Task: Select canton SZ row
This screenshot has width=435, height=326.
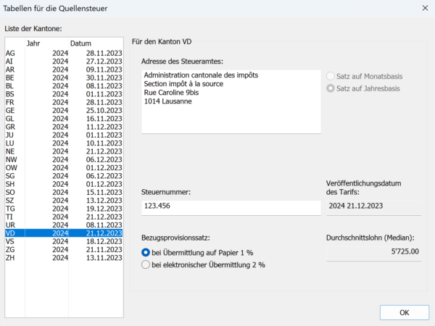Action: point(64,200)
